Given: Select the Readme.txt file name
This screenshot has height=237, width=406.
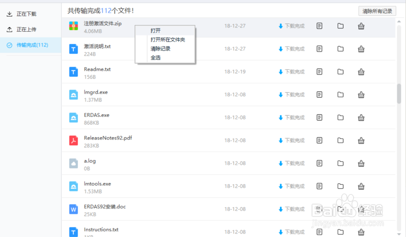Looking at the screenshot, I should 97,69.
